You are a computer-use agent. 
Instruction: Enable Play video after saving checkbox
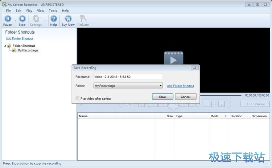click(x=77, y=98)
